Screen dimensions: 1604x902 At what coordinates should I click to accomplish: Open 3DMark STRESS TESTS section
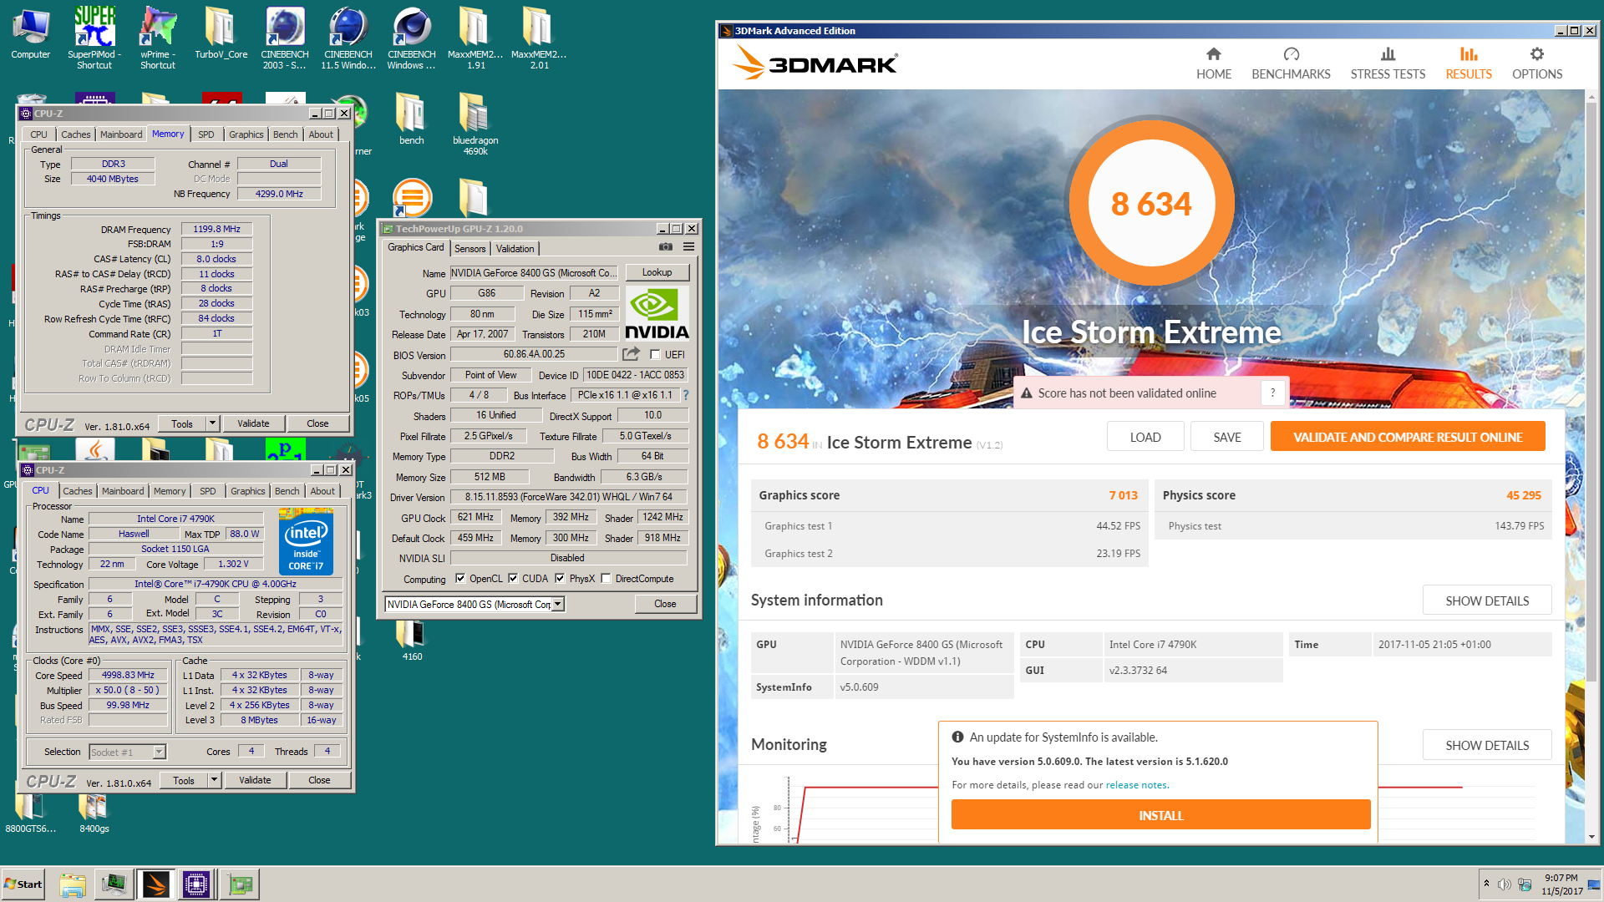1388,63
